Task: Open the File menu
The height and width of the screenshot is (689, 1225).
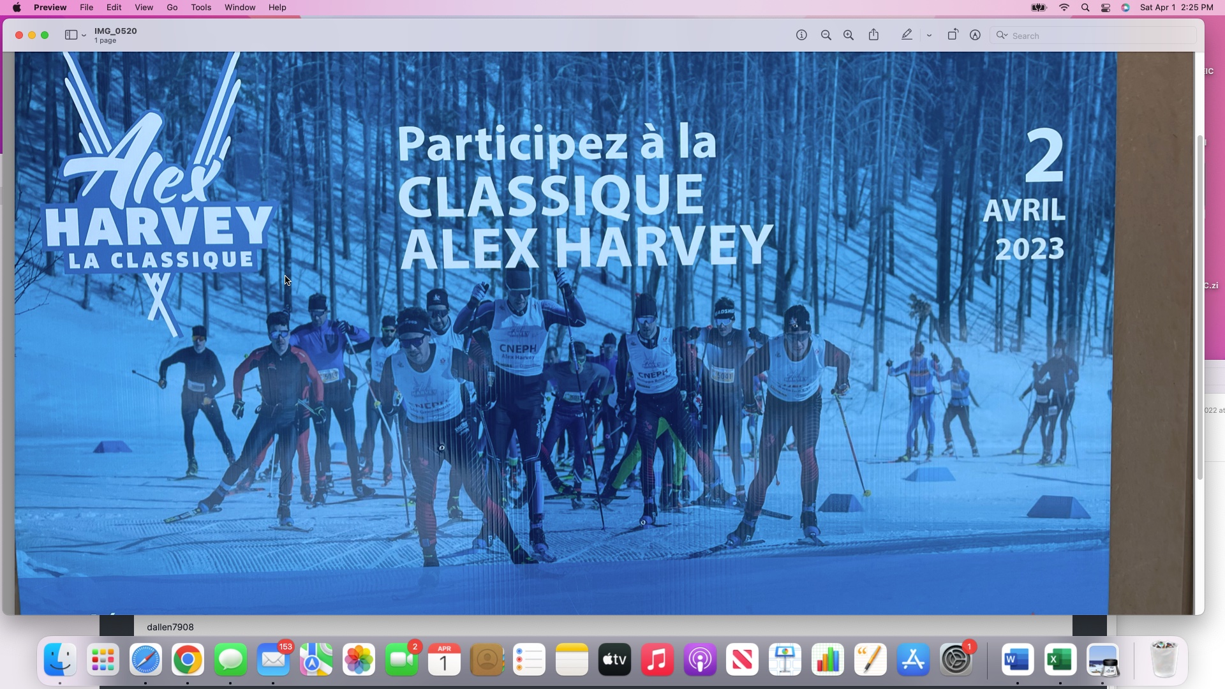Action: (87, 8)
